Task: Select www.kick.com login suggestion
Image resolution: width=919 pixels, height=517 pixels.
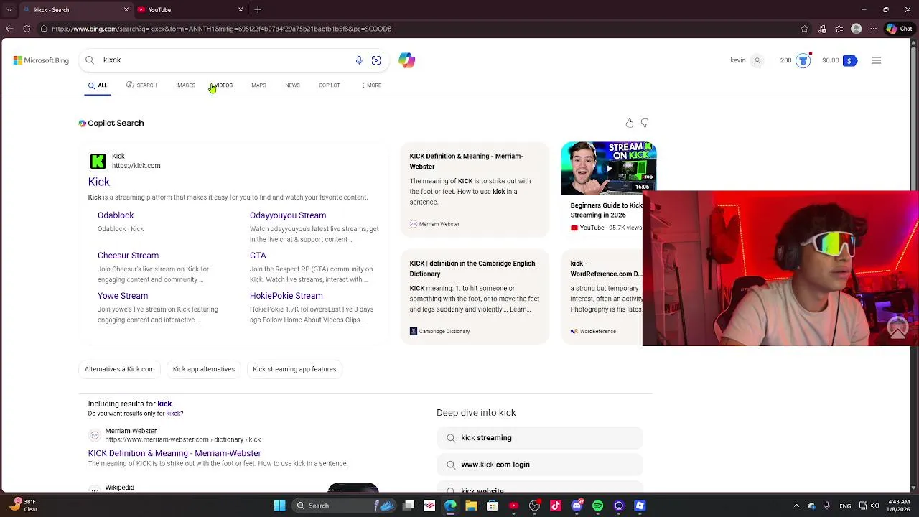Action: [x=539, y=465]
